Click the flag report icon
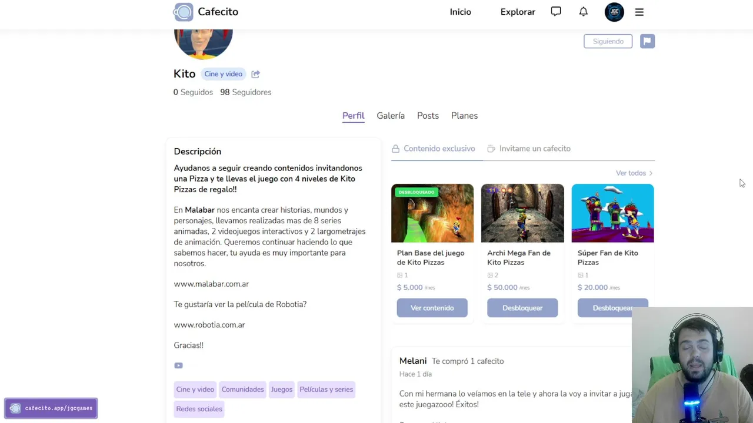The height and width of the screenshot is (423, 753). (x=647, y=41)
